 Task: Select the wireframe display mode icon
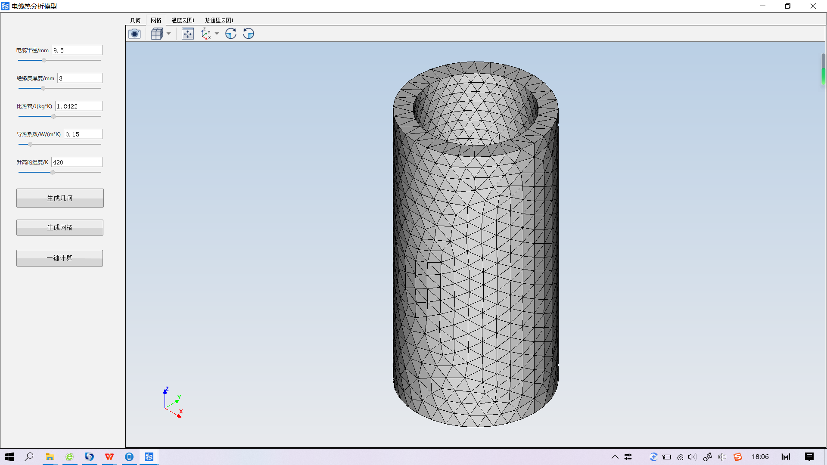pyautogui.click(x=158, y=34)
